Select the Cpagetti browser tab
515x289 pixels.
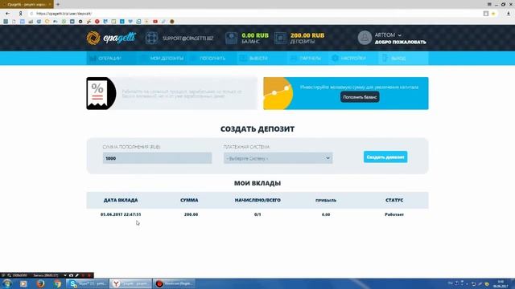click(27, 4)
